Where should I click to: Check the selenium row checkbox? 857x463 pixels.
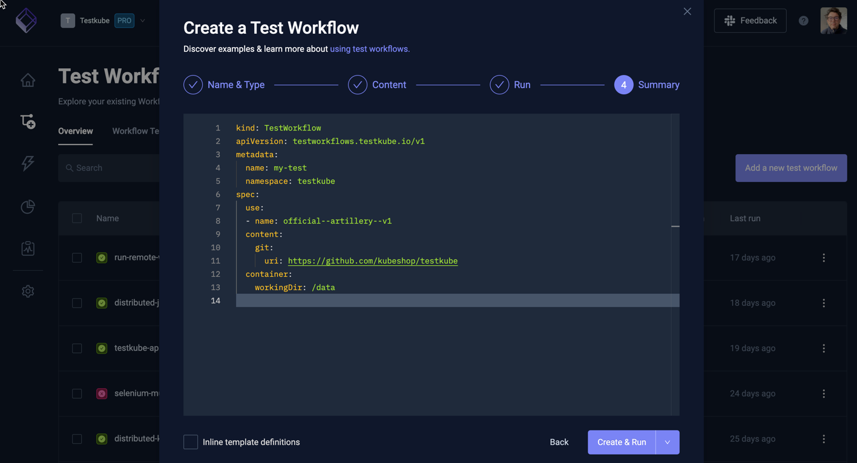pos(77,393)
